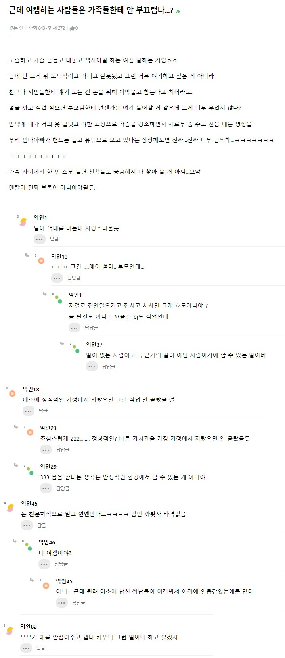The width and height of the screenshot is (285, 658).
Task: Click 익인29's green dots avatar
Action: click(x=30, y=471)
